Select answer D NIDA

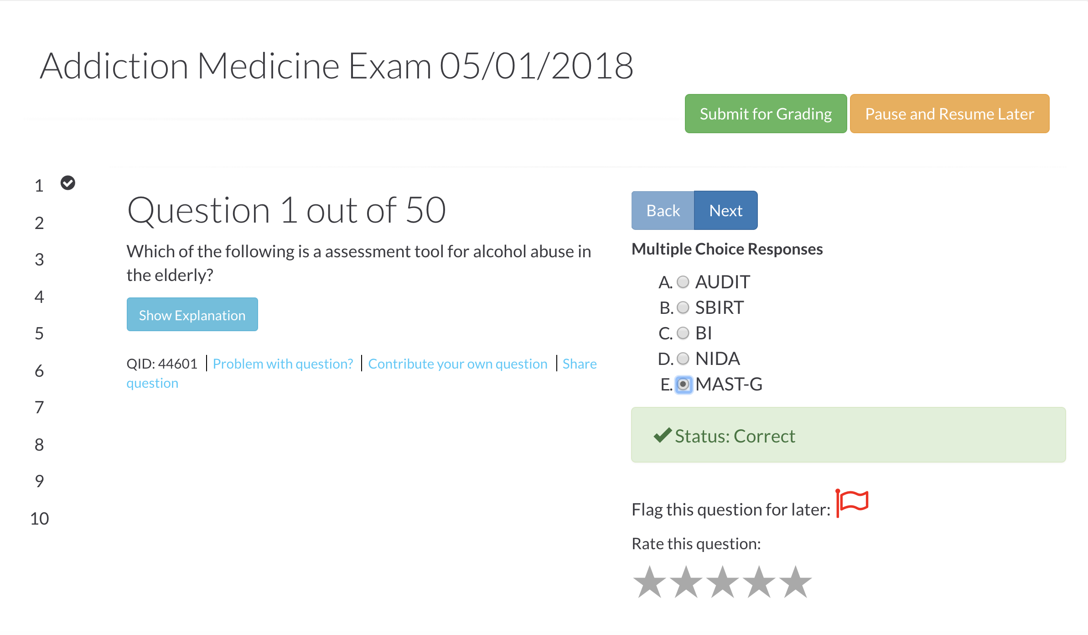pyautogui.click(x=683, y=359)
